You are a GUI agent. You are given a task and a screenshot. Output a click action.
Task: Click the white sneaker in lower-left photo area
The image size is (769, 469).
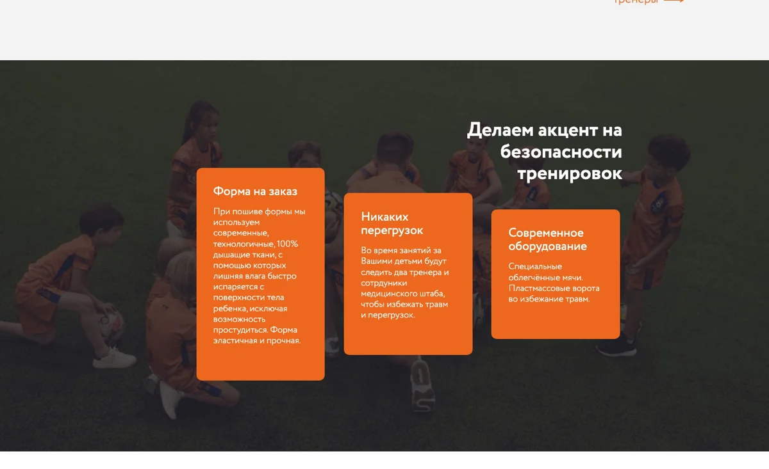pos(114,357)
